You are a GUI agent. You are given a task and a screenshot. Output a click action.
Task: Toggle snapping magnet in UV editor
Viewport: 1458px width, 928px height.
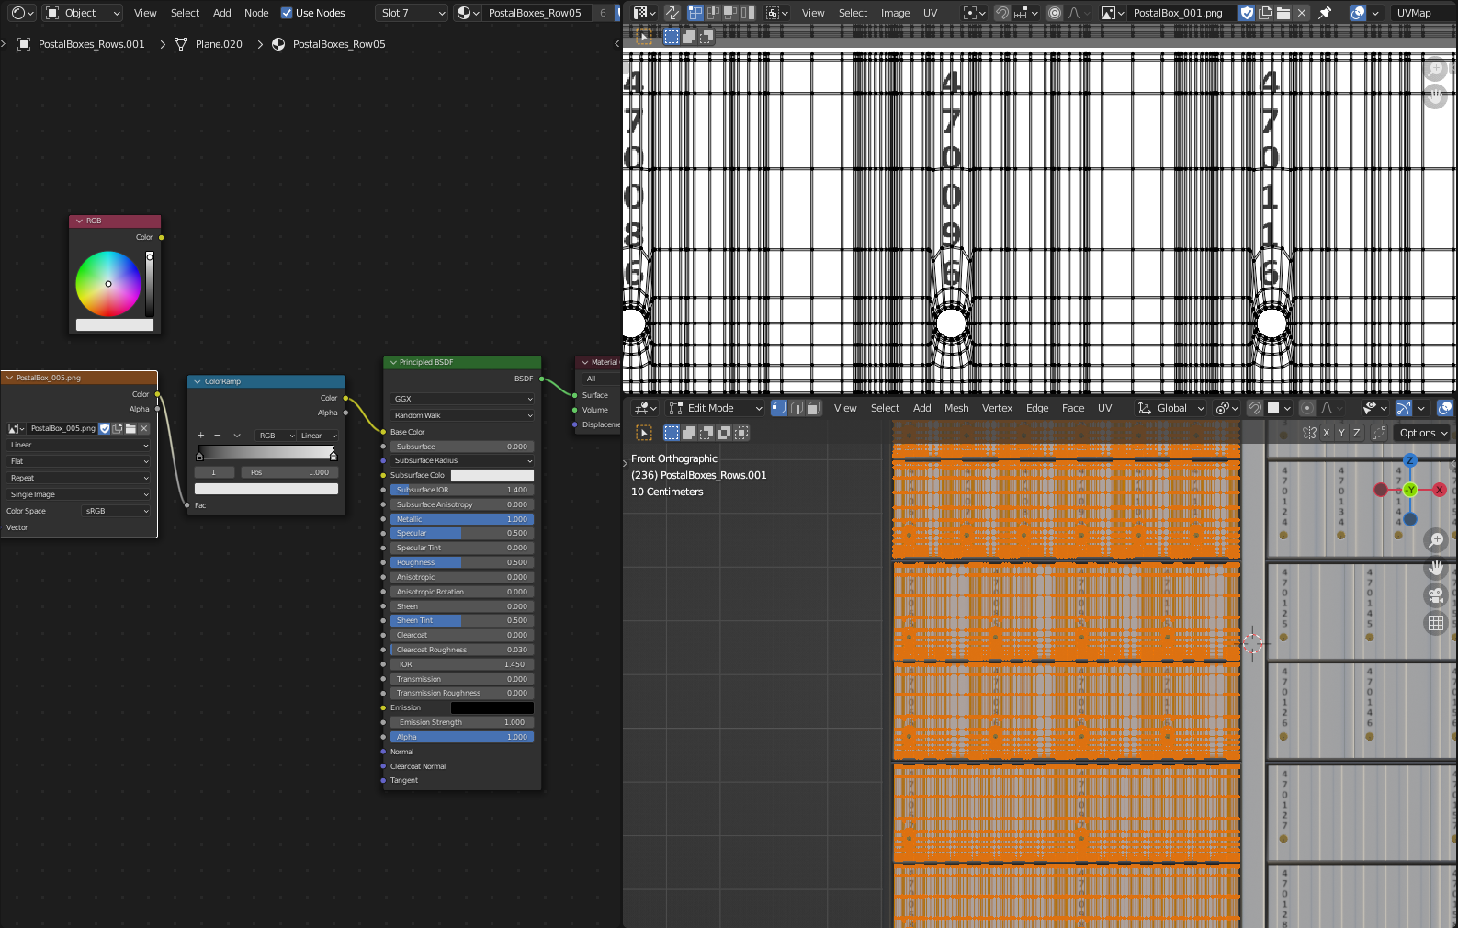(x=1002, y=13)
